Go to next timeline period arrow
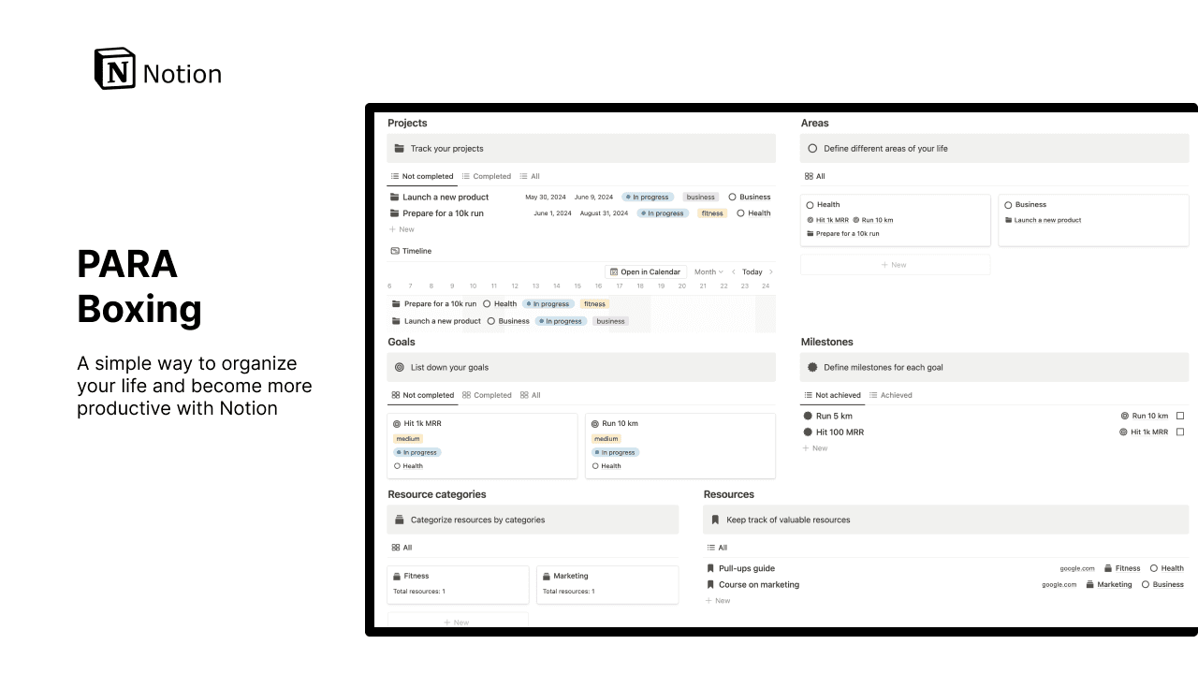 tap(771, 271)
